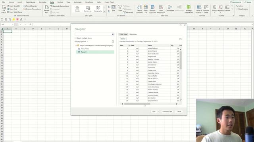
Task: Expand the Data Types gallery arrow
Action: [x=104, y=11]
